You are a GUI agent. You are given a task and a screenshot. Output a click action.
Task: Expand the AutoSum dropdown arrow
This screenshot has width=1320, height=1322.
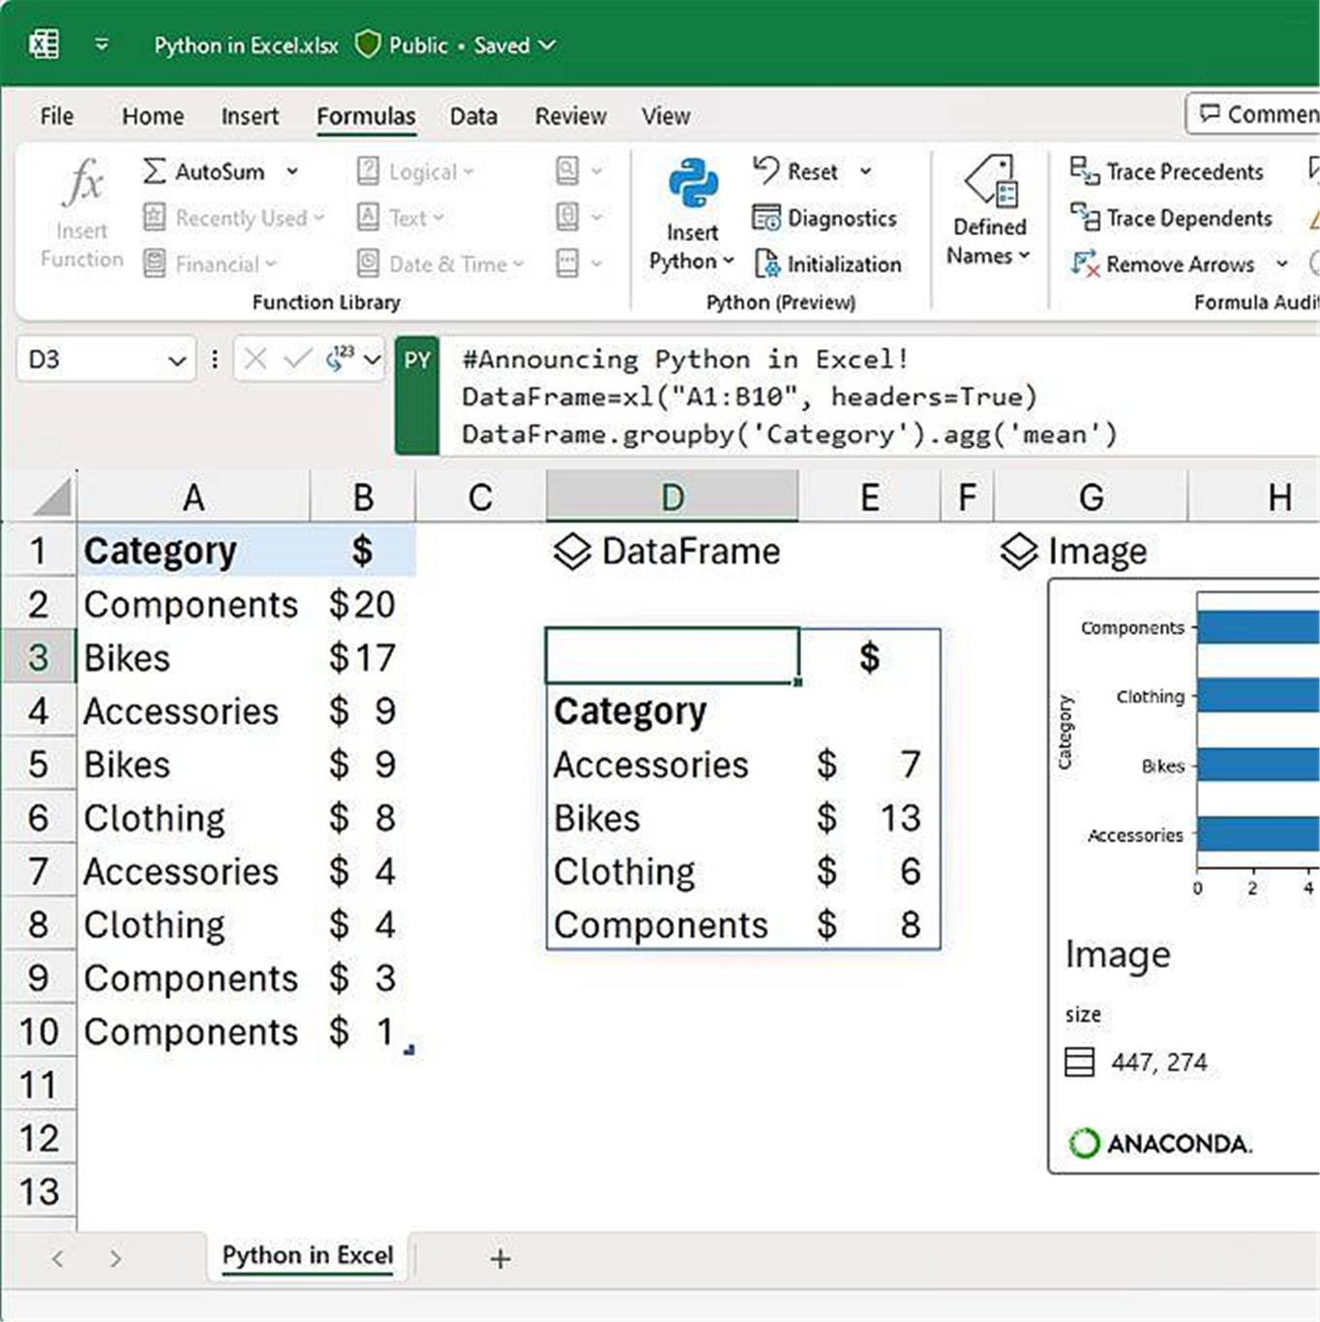point(291,172)
